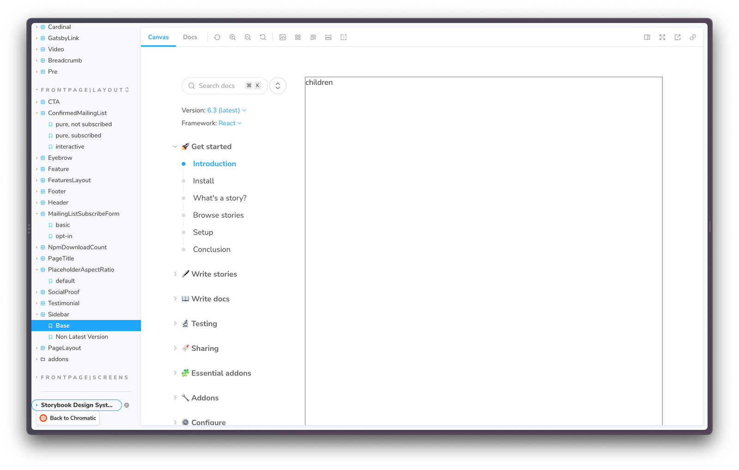Remount the component preview
This screenshot has height=470, width=739.
(217, 37)
